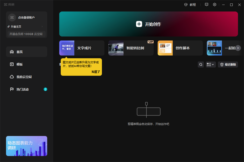
Task: Open the 创作脚本 script creation card
Action: point(180,48)
